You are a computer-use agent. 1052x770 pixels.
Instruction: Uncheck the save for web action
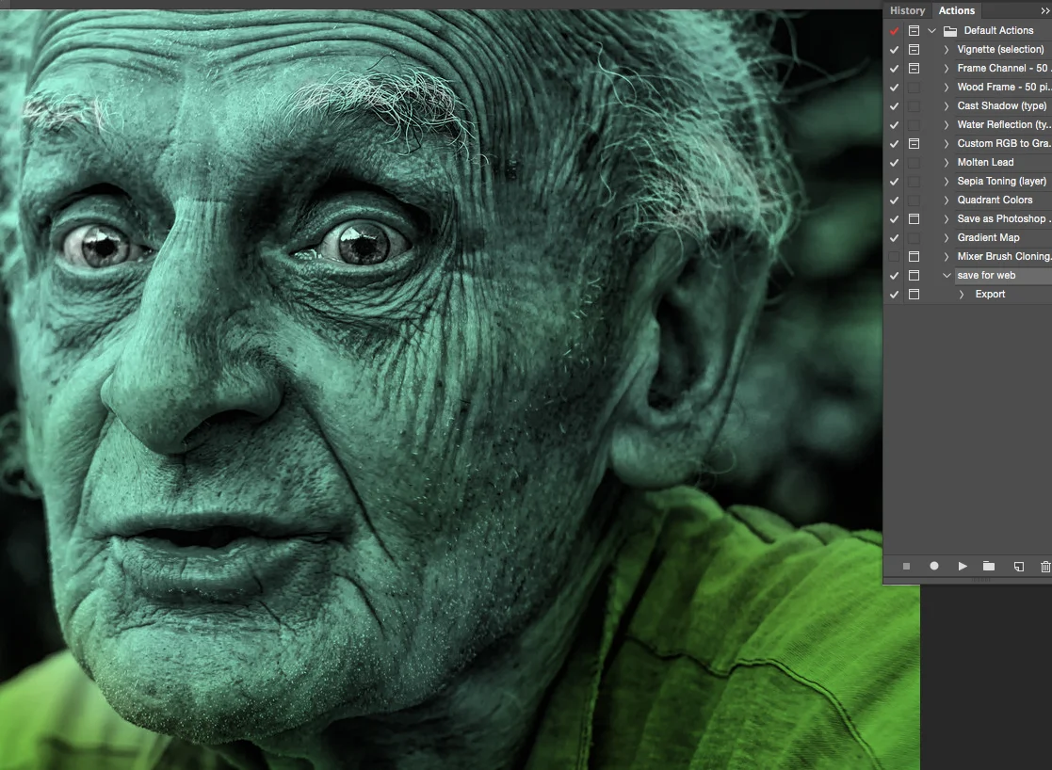click(894, 275)
